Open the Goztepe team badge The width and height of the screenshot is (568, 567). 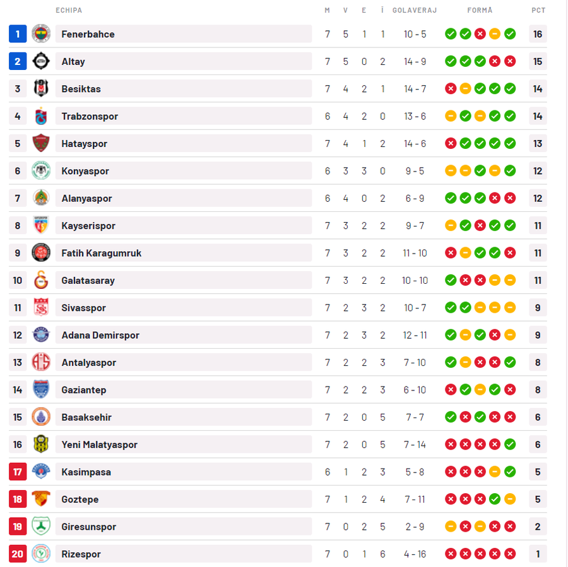click(41, 500)
